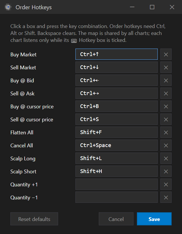Click the X beside Quantity +1

point(166,184)
